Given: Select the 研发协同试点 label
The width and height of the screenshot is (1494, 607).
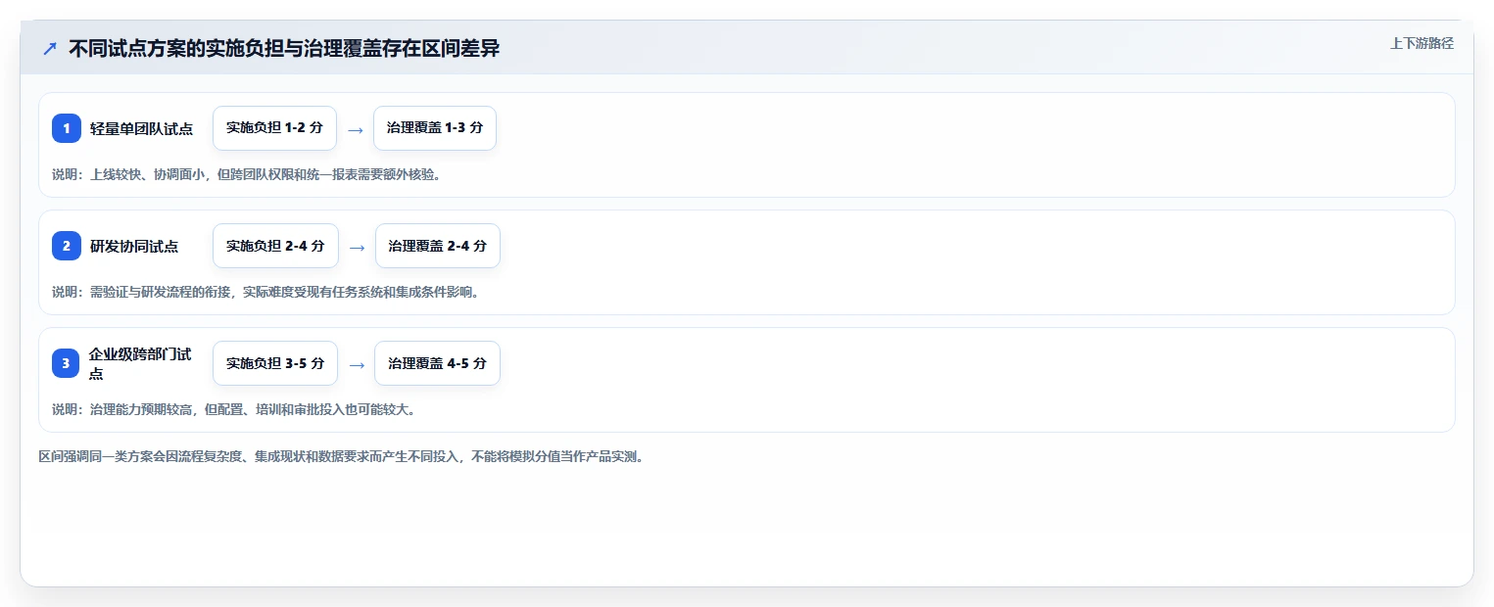Looking at the screenshot, I should pos(134,246).
